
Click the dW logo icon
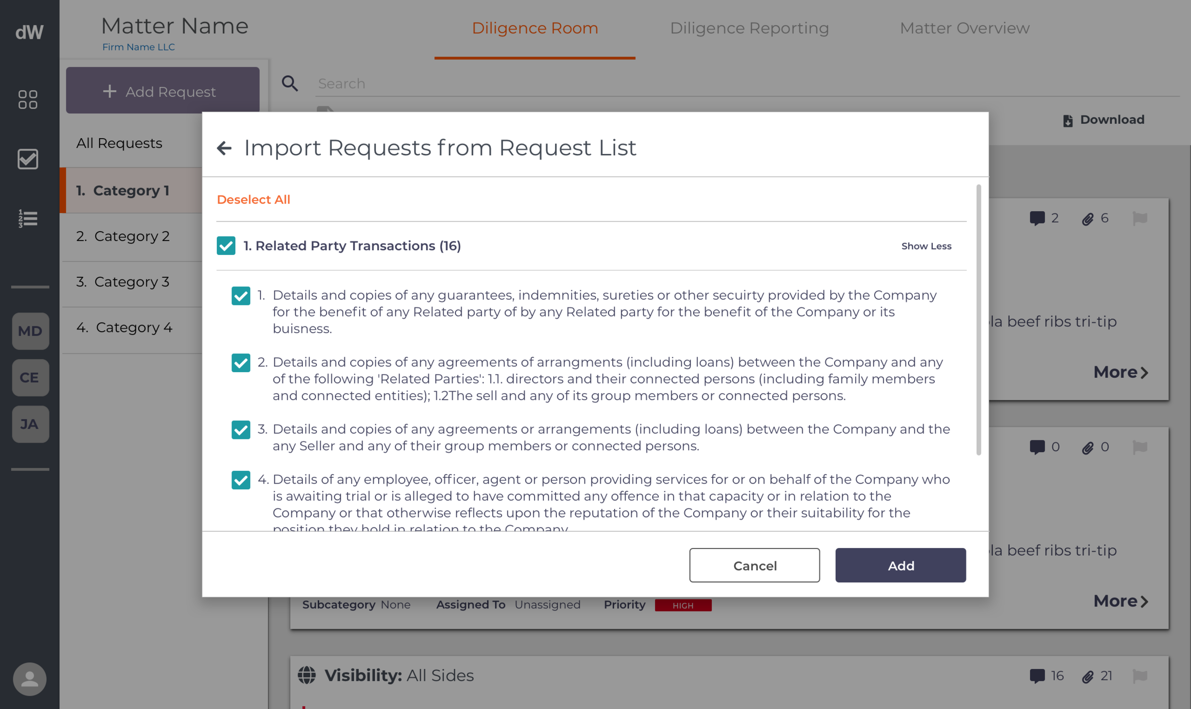(29, 32)
